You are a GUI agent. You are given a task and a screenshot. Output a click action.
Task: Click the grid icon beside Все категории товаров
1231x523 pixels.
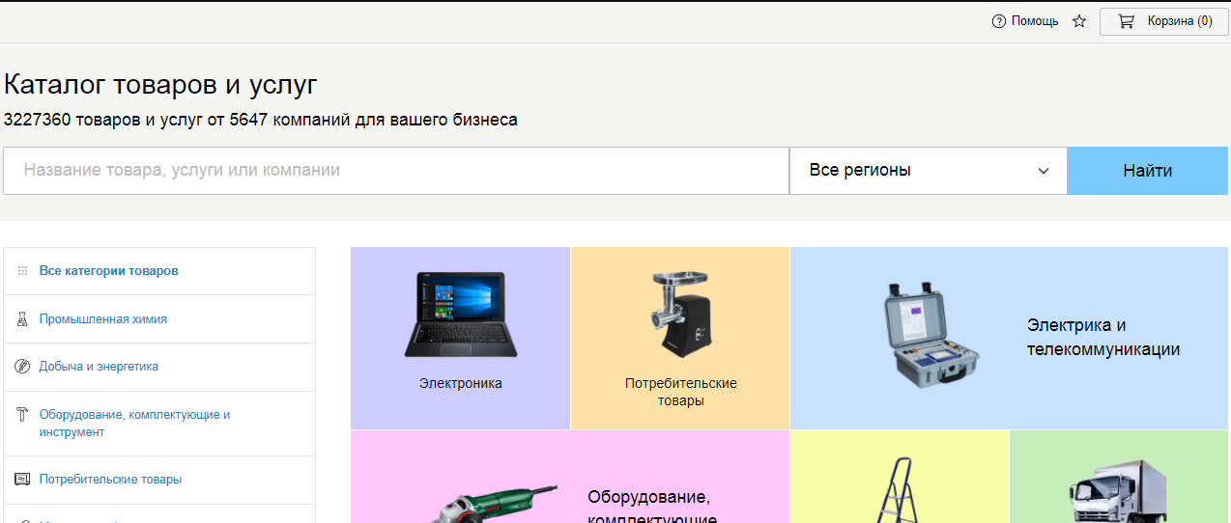(x=22, y=271)
